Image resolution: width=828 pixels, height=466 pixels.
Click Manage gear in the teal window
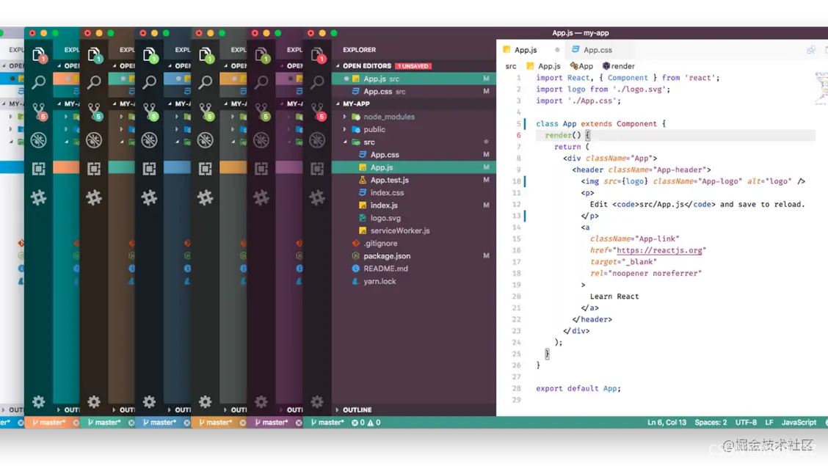click(x=39, y=401)
